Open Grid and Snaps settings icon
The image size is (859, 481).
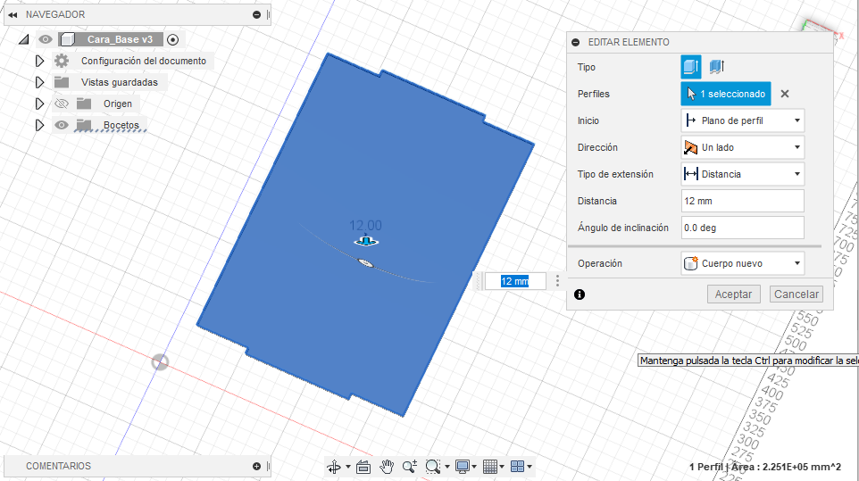(x=489, y=467)
